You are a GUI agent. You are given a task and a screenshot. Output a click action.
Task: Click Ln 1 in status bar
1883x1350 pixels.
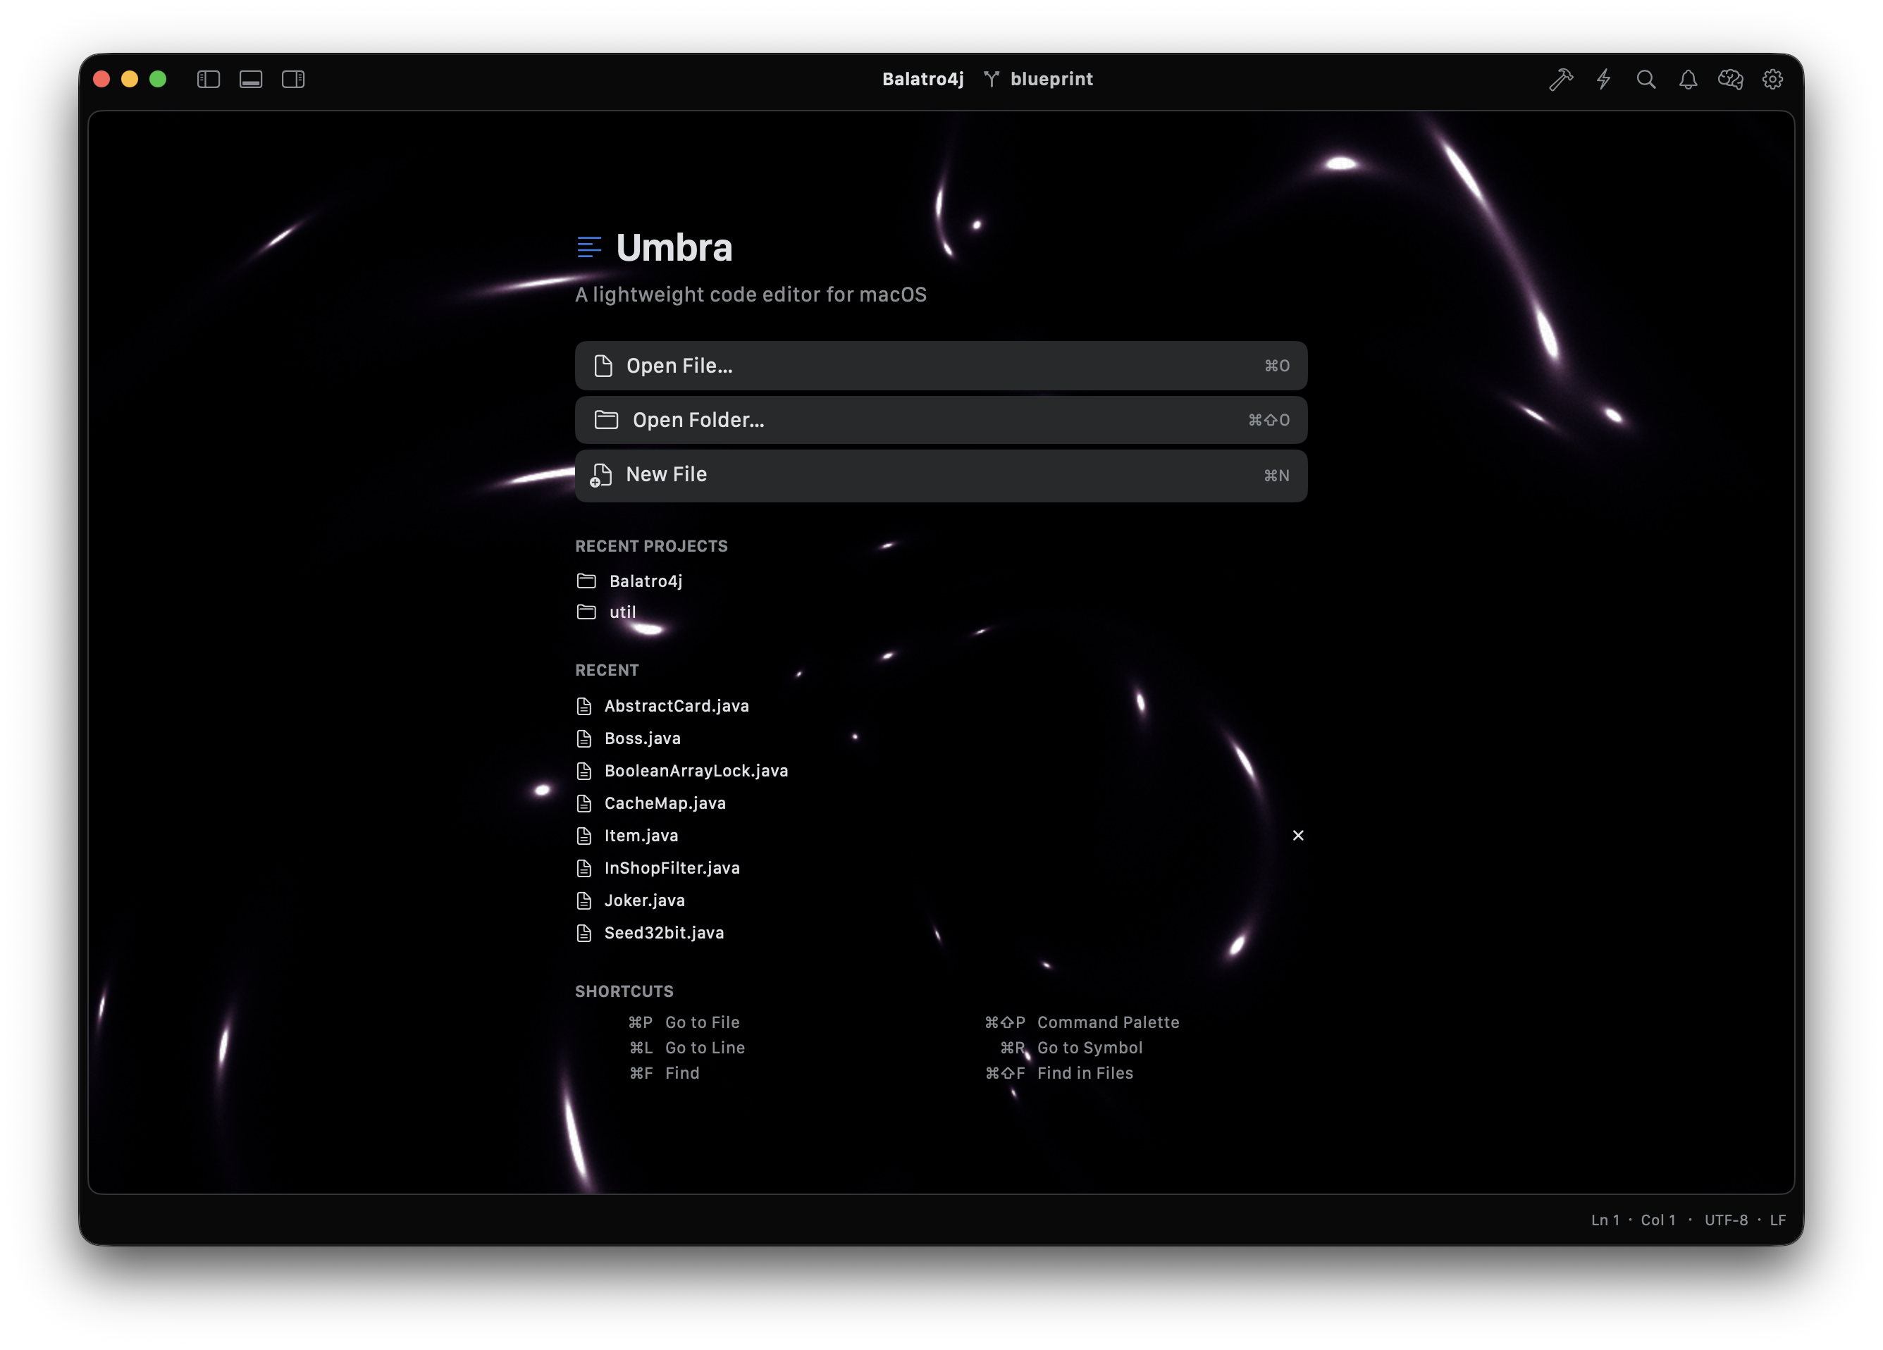(1605, 1220)
